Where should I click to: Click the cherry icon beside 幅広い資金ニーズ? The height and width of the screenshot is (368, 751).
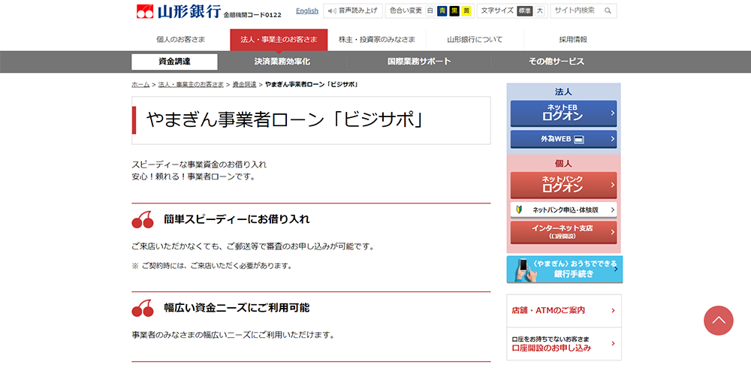pos(143,308)
